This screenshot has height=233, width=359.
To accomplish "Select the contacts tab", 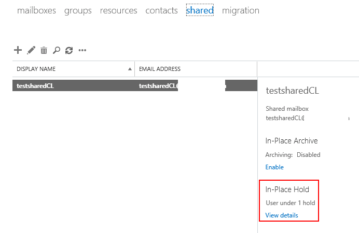I will coord(161,10).
